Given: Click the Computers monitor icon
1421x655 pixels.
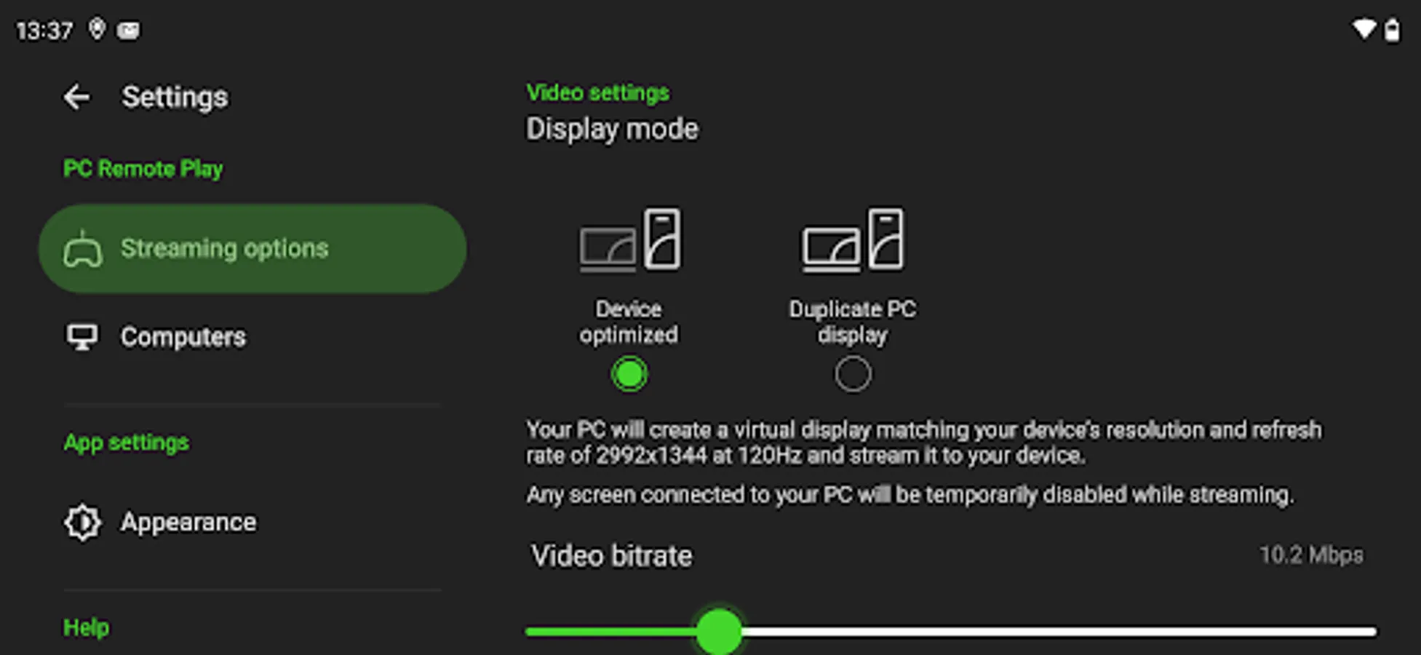Looking at the screenshot, I should [x=82, y=337].
